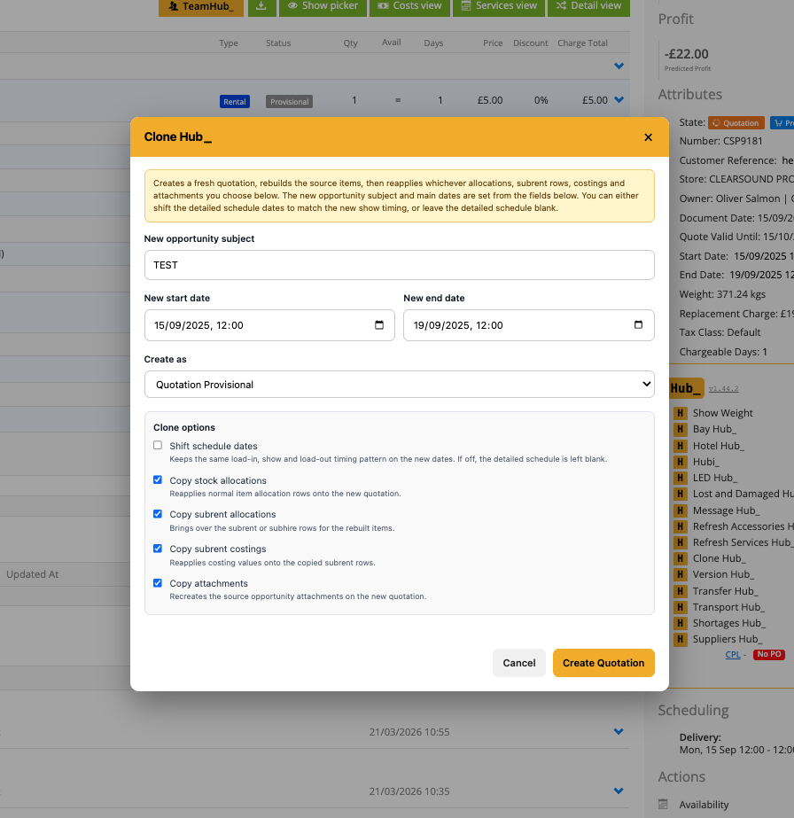Open calendar picker for New end date

[638, 325]
